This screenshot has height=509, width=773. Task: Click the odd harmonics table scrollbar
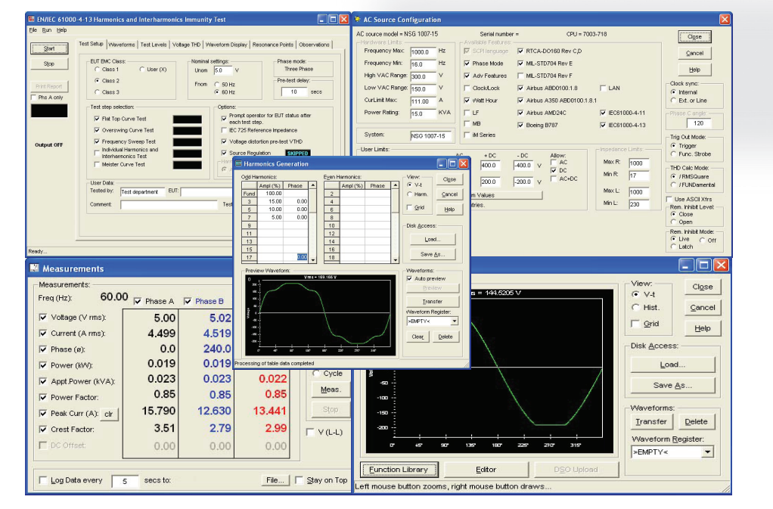click(312, 222)
